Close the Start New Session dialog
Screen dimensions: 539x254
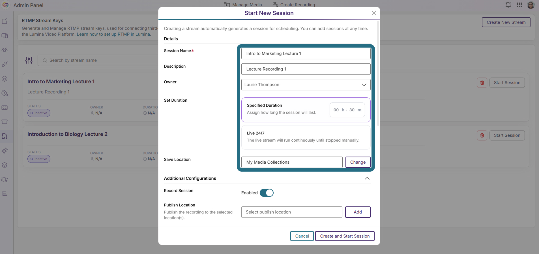[374, 13]
